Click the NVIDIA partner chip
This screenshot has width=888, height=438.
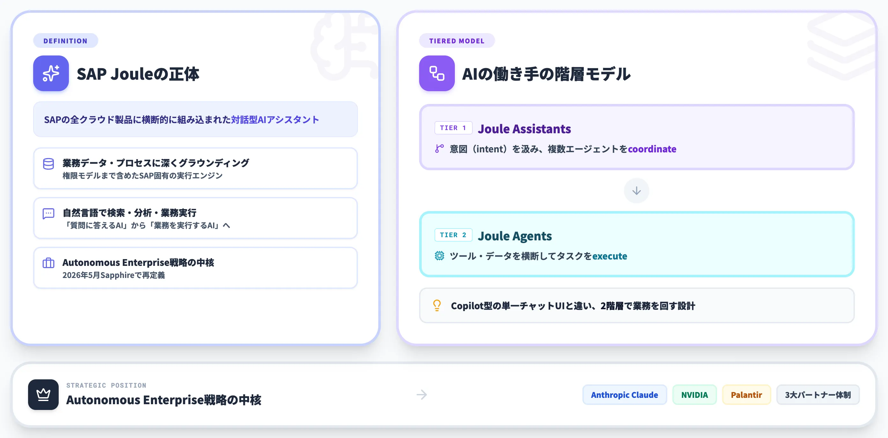pos(694,395)
